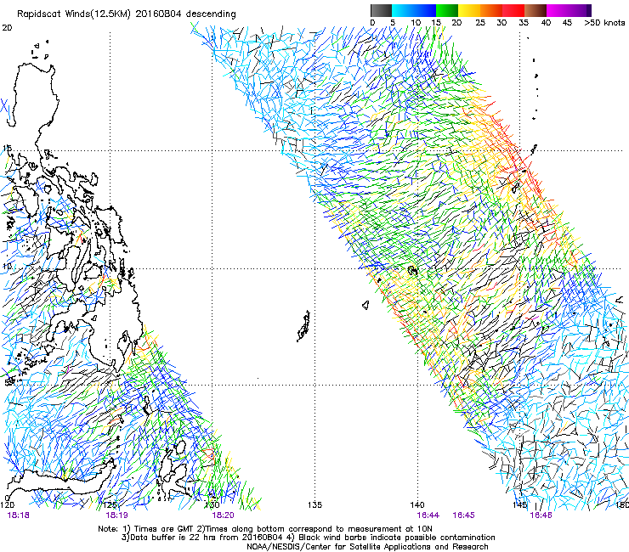Click the '>50 knots' legend label
Image resolution: width=629 pixels, height=552 pixels.
pos(604,22)
